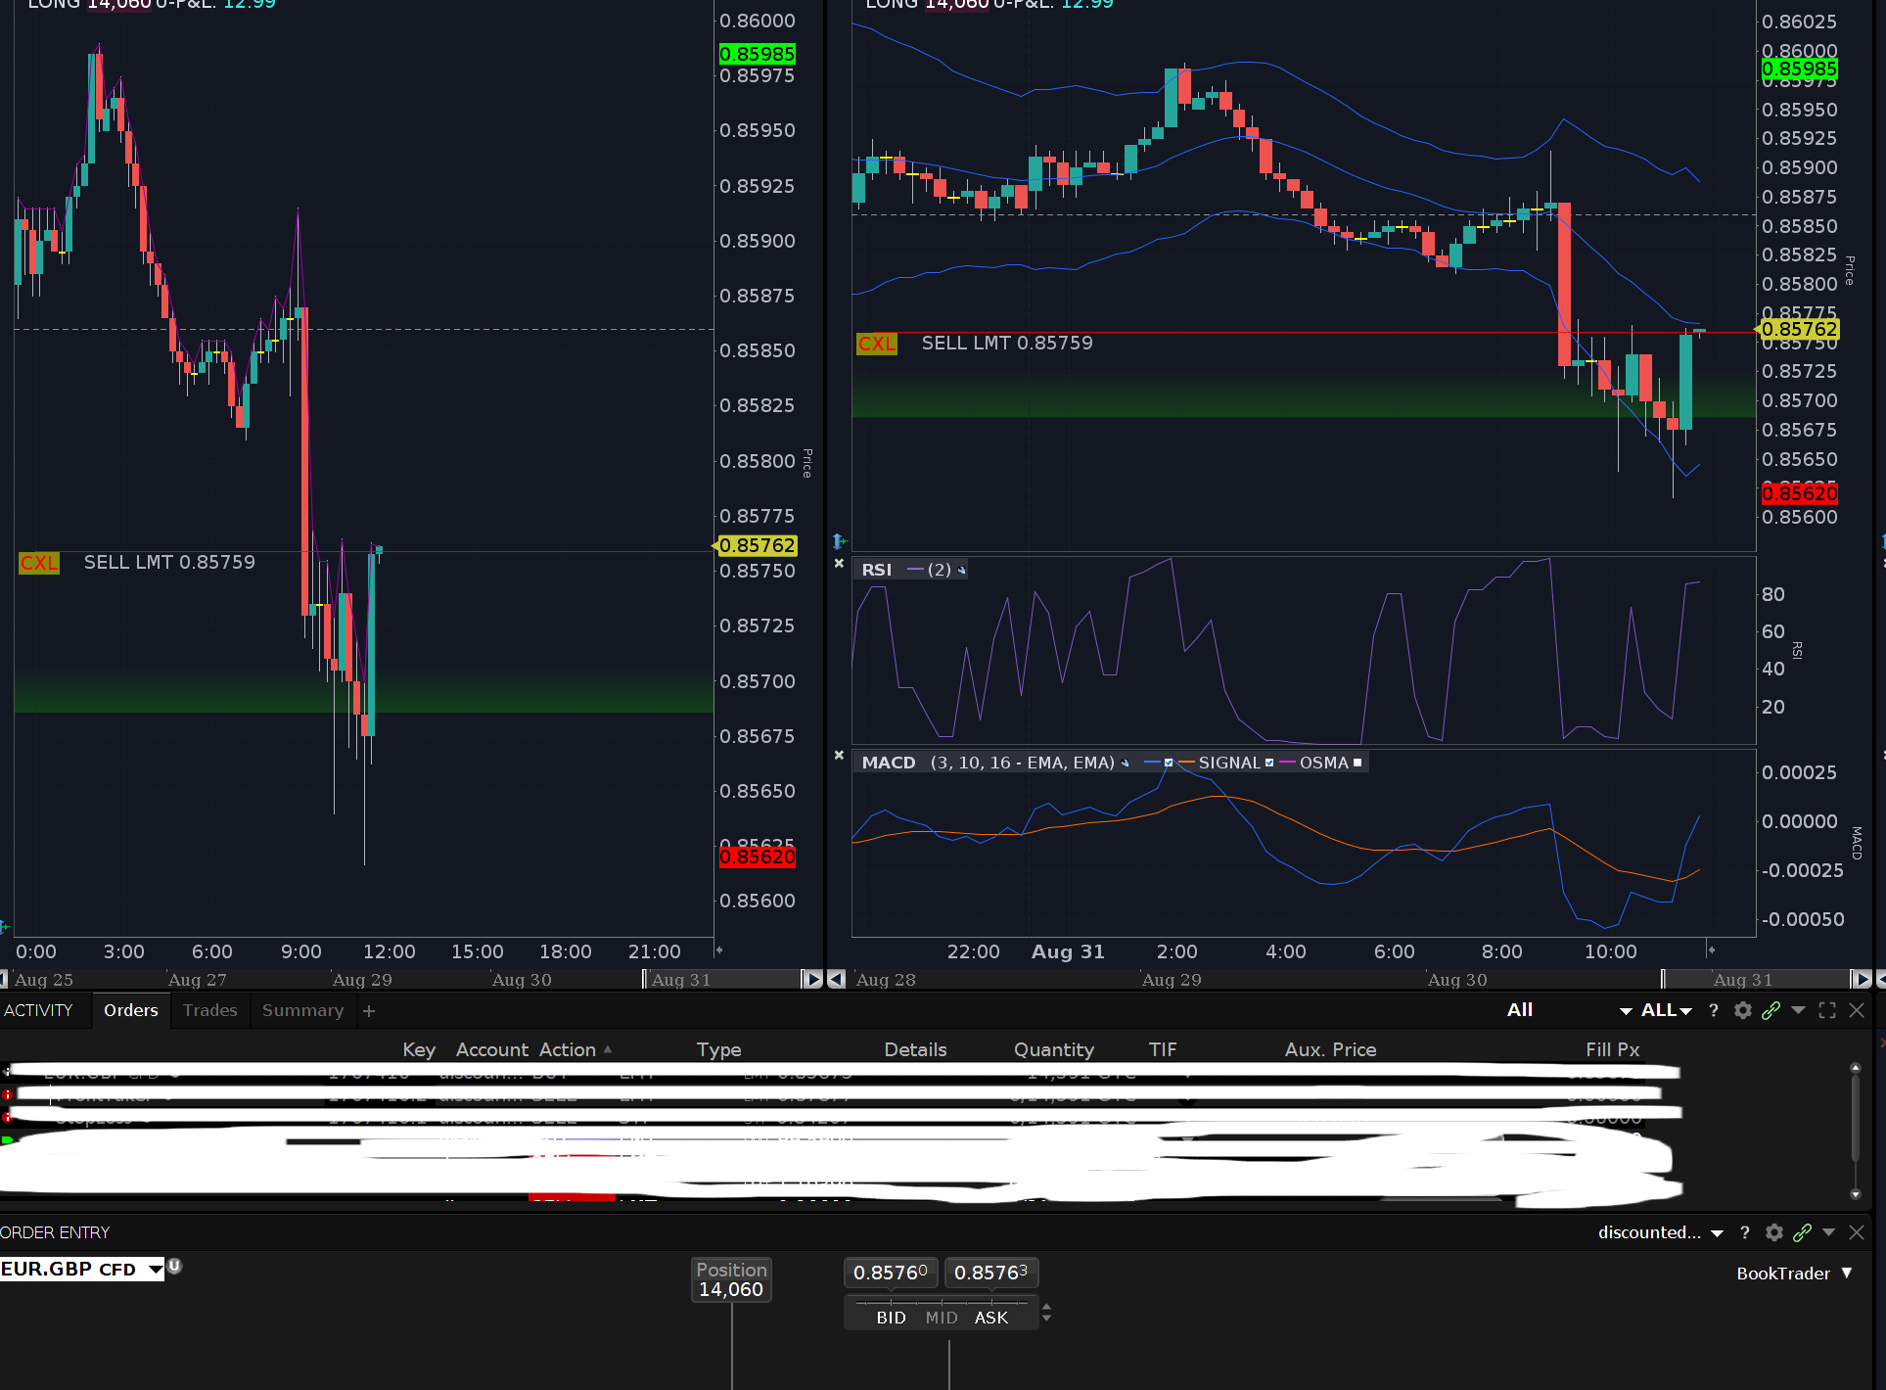Open Order Entry settings gear
Screen dimensions: 1886x1390
pos(1774,1232)
